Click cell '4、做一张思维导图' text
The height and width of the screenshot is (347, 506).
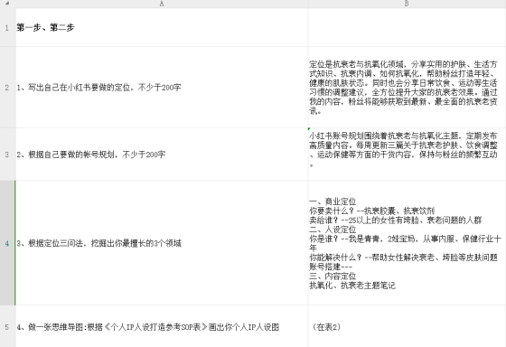(x=162, y=326)
